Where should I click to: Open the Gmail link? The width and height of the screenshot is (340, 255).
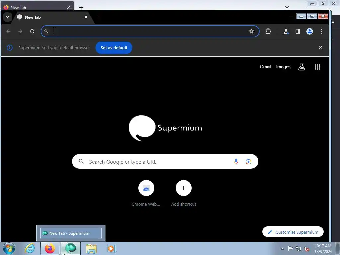coord(265,67)
